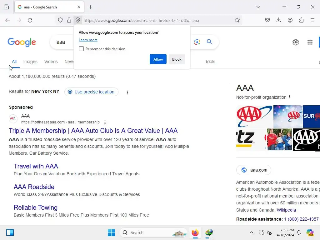The image size is (320, 240).
Task: Click Google Lens search by image icon
Action: pyautogui.click(x=197, y=42)
